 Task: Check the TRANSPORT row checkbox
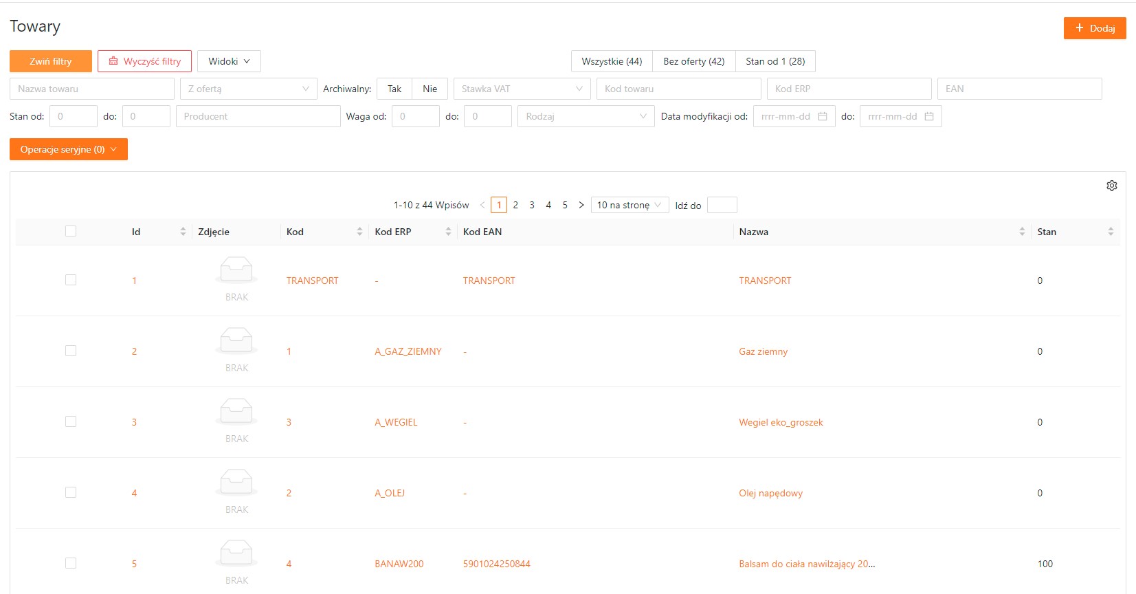71,280
